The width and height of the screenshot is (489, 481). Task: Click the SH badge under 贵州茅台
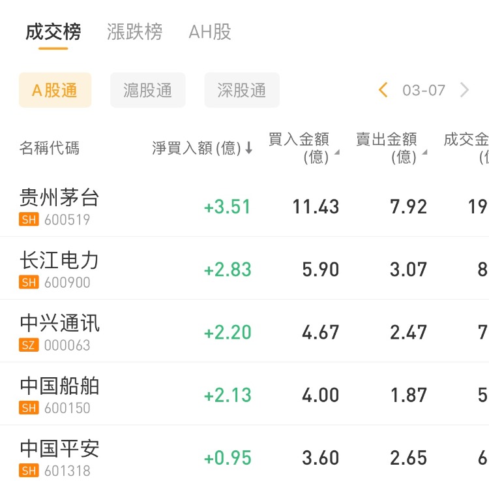click(29, 220)
